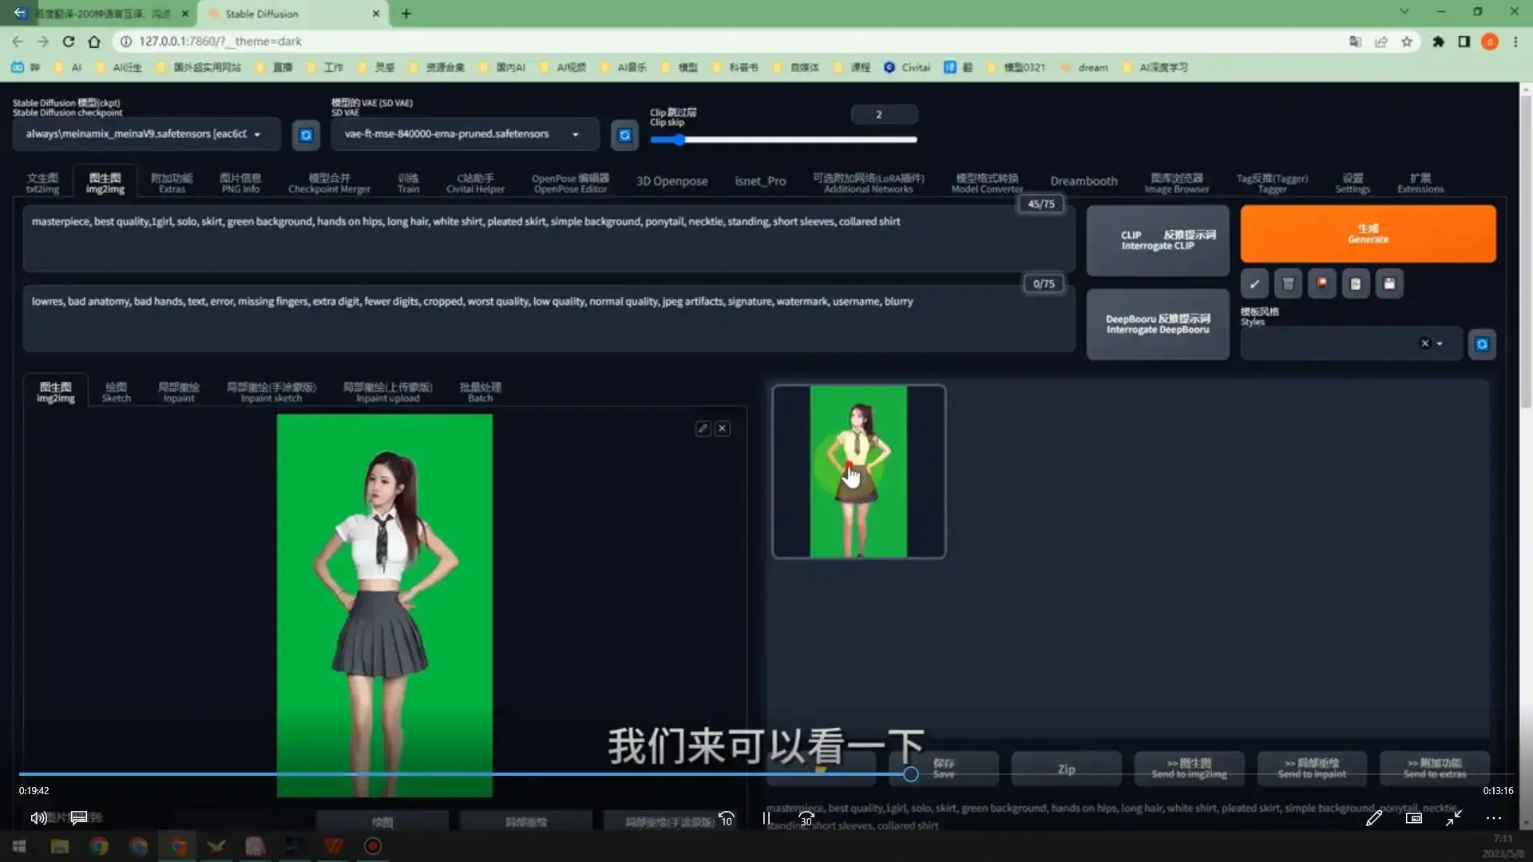Open the Dreambooth tab

[1083, 180]
